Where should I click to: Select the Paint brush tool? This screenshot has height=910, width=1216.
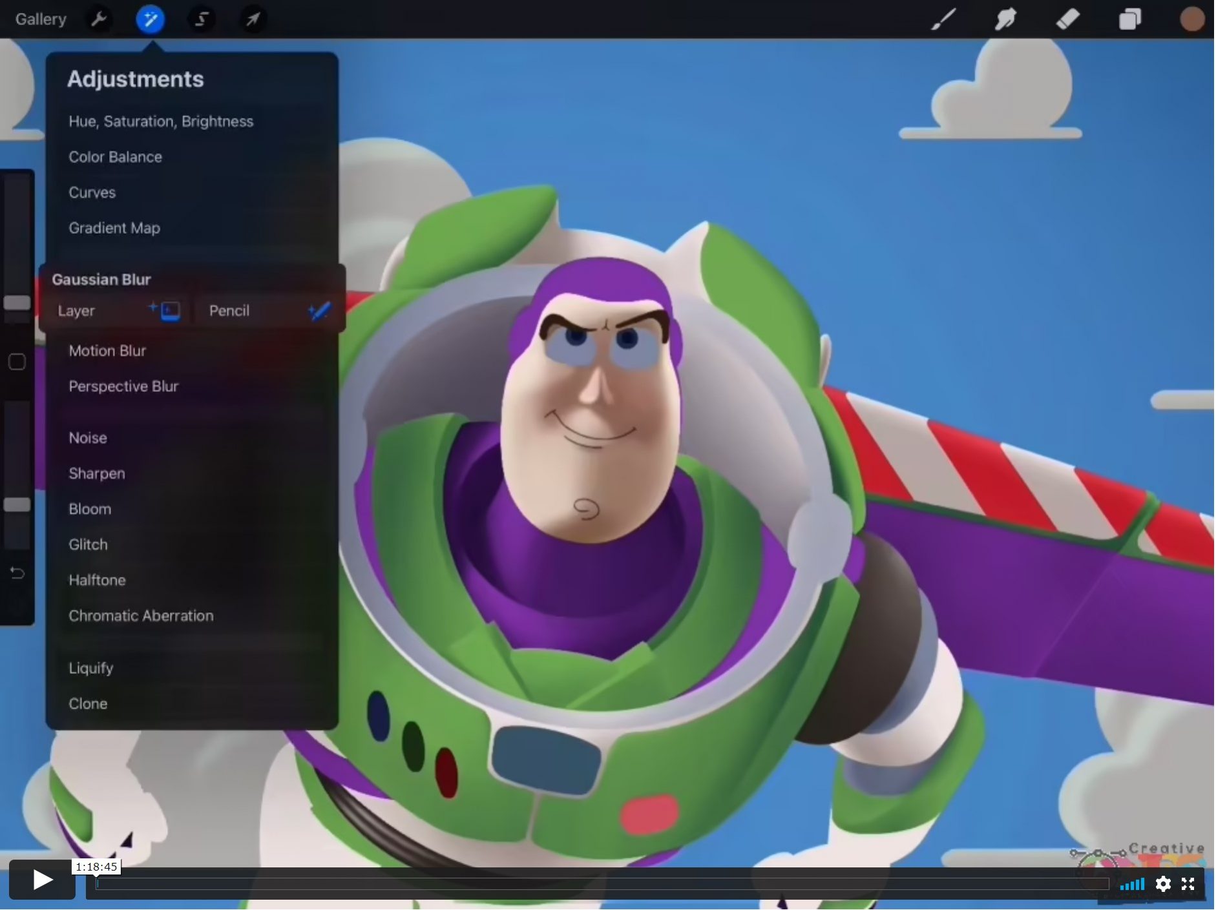[x=943, y=19]
